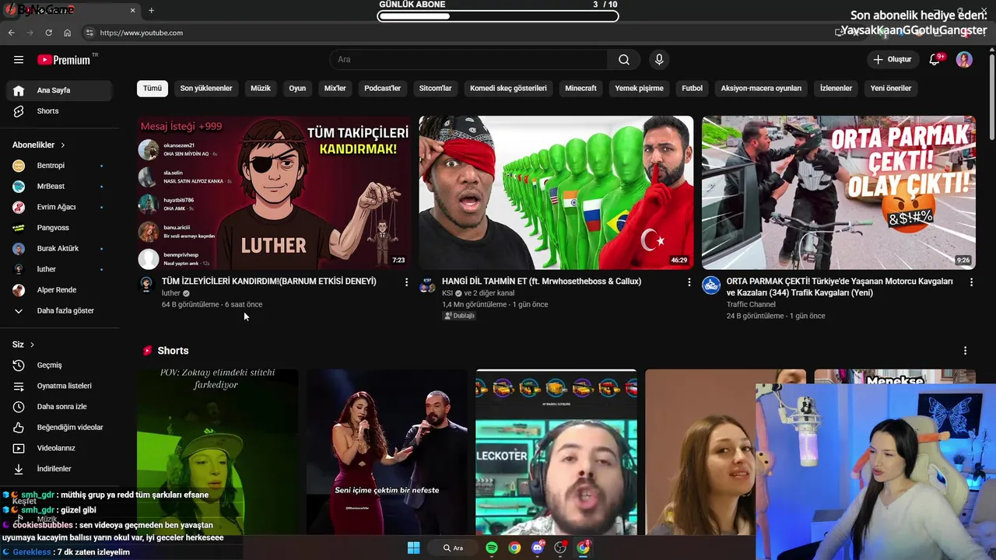Select the Oyun filter chip

297,88
